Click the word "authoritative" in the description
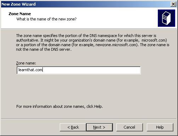Image resolution: width=178 pixels, height=136 pixels. [x=27, y=40]
